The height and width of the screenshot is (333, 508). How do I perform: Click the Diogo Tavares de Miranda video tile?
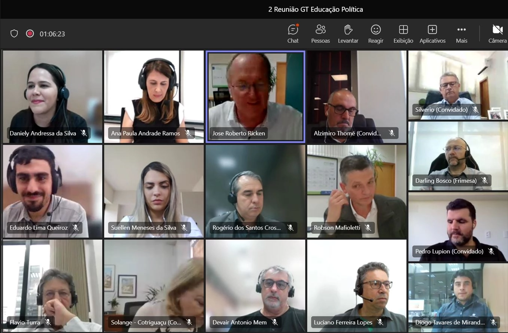[458, 298]
